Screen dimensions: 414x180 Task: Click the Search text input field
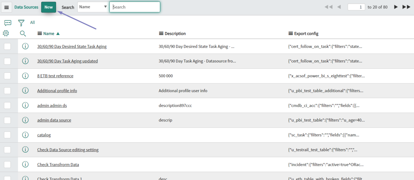point(135,7)
